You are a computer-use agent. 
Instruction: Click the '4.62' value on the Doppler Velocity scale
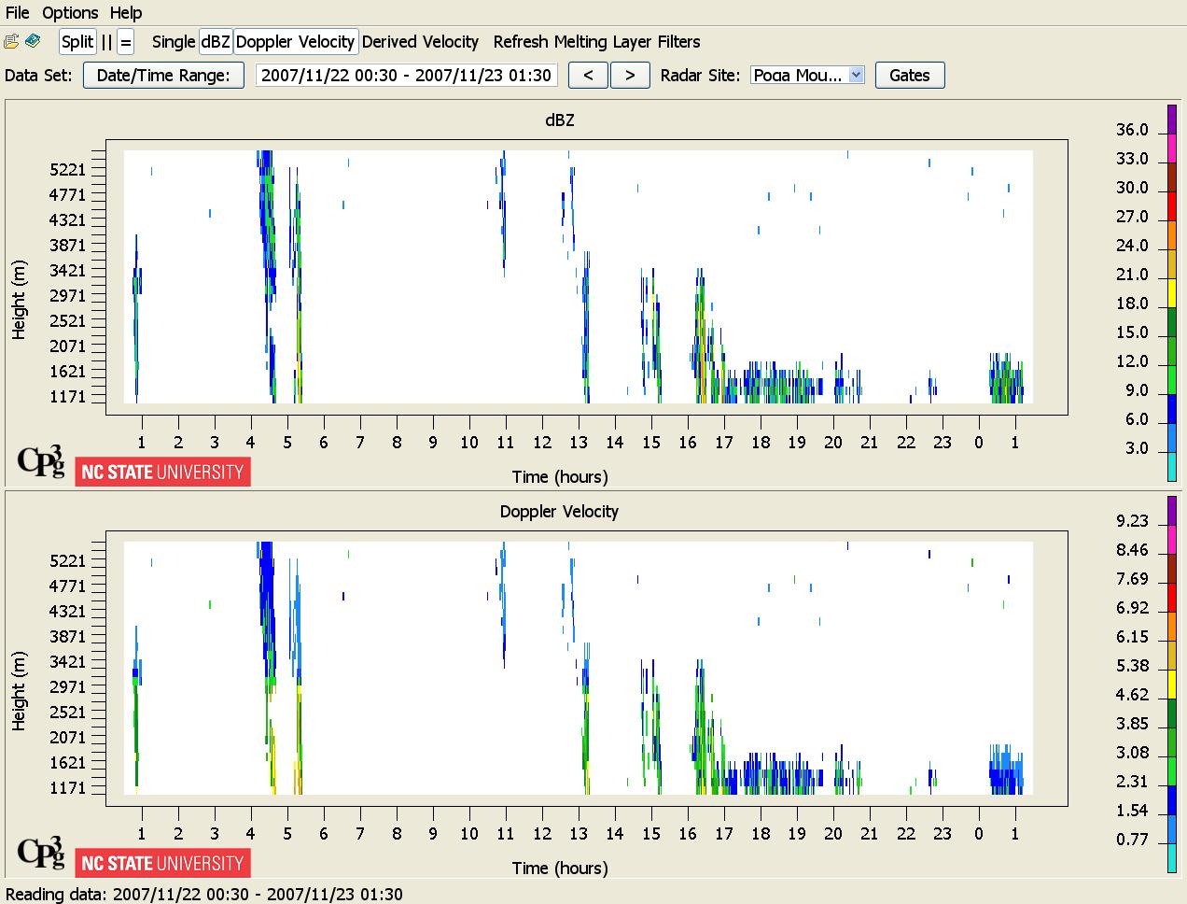click(1132, 695)
